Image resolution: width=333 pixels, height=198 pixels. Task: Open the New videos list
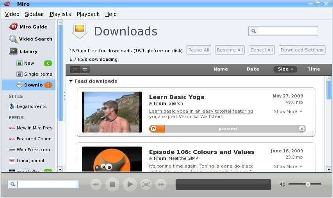(x=29, y=63)
